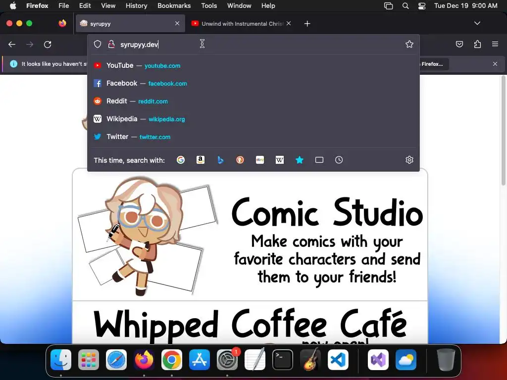This screenshot has width=507, height=380.
Task: Open the Bookmarks menu
Action: 174,6
